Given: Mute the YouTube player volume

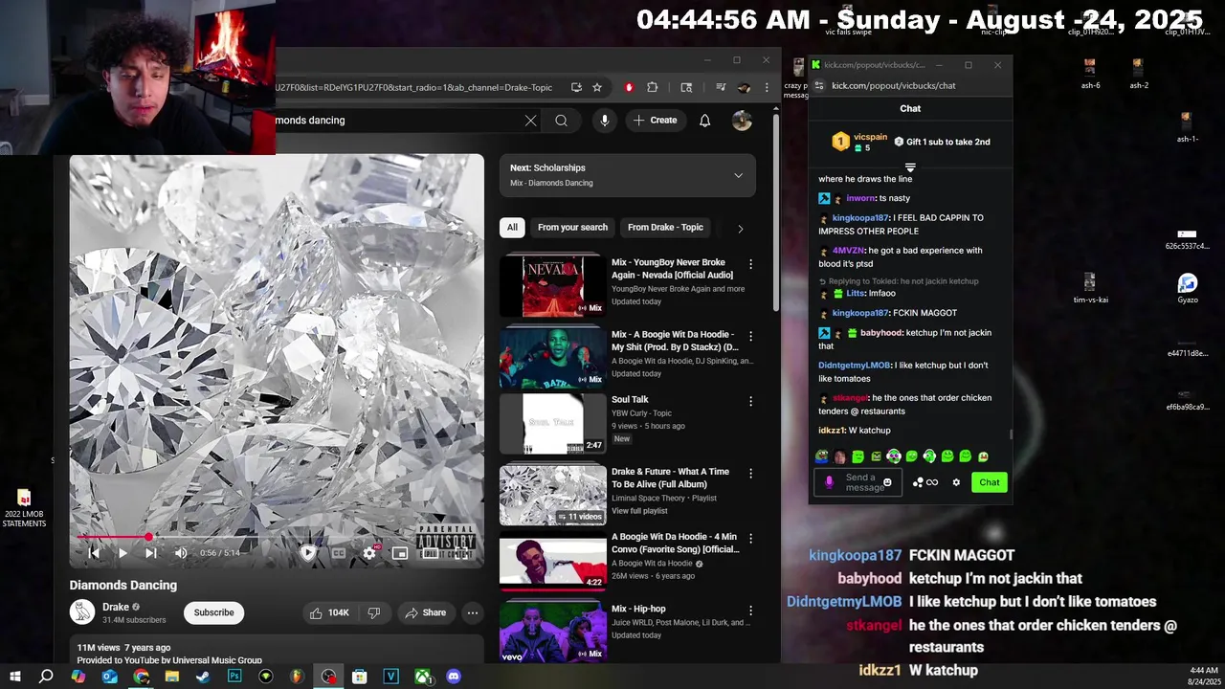Looking at the screenshot, I should (181, 552).
